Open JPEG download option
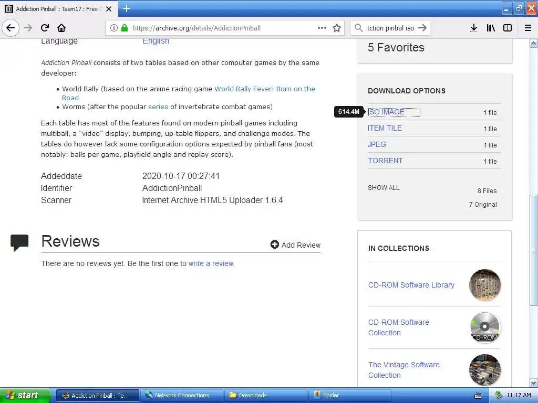 [x=377, y=144]
